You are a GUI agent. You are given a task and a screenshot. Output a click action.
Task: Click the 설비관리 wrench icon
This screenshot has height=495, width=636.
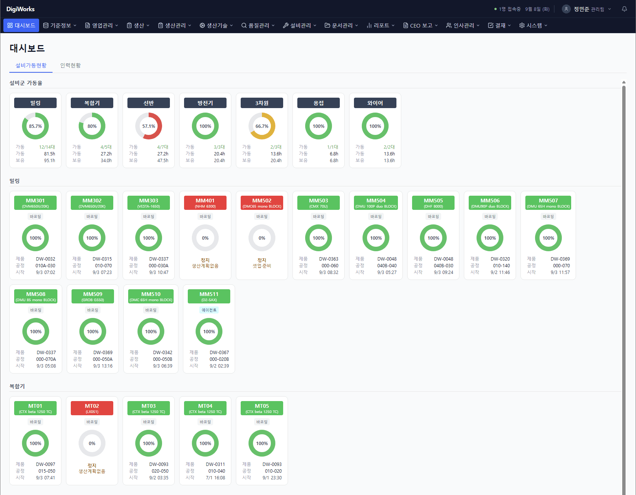click(x=286, y=25)
